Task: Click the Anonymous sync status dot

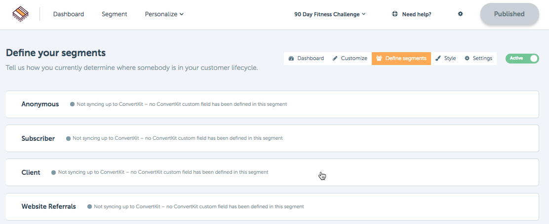Action: tap(72, 104)
